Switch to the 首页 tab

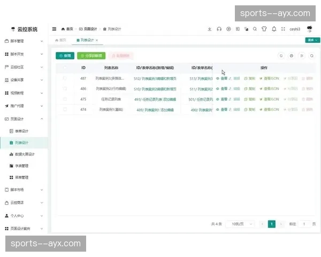(61, 40)
